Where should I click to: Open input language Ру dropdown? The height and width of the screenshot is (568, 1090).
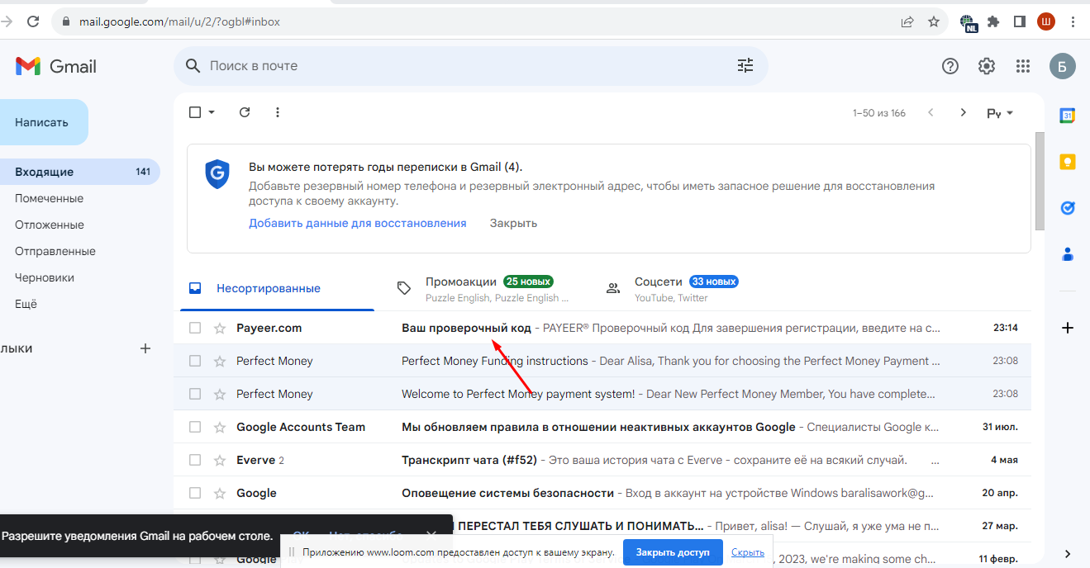tap(1000, 113)
